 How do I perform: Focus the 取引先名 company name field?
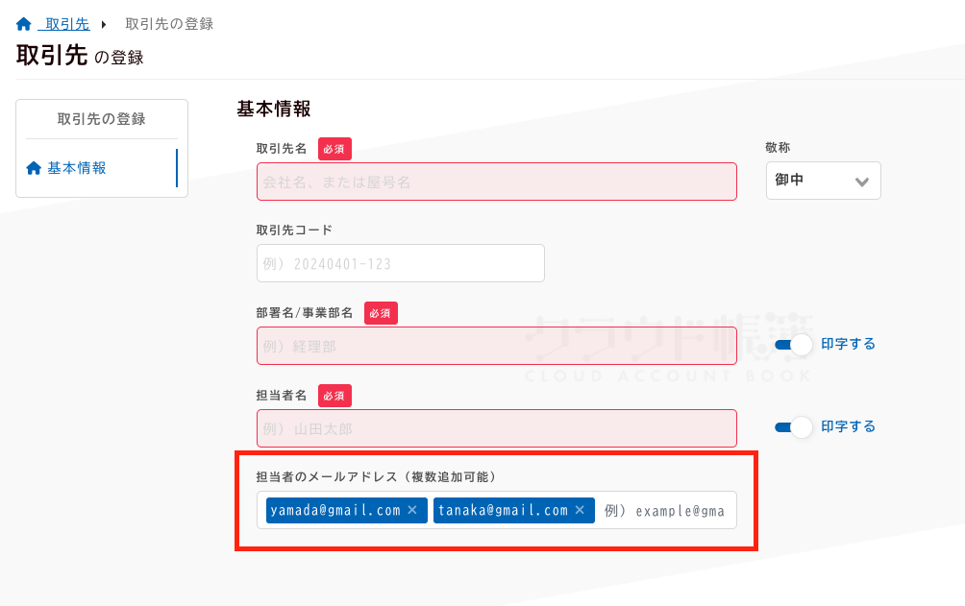(496, 182)
